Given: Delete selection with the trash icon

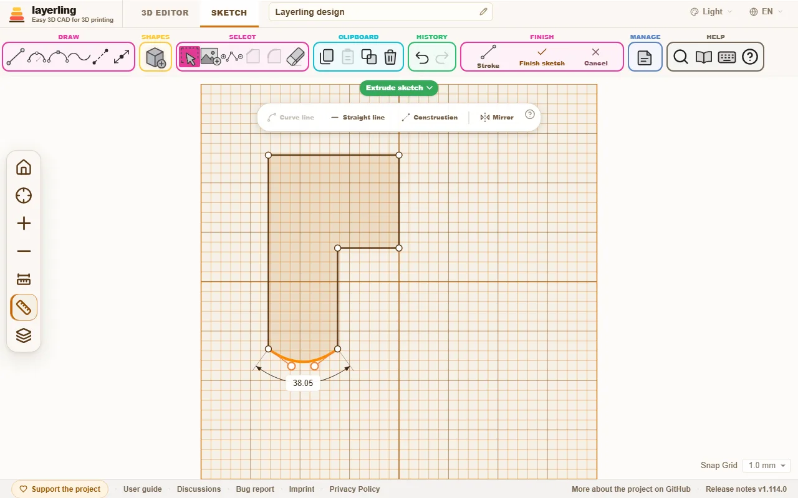Looking at the screenshot, I should [x=390, y=57].
